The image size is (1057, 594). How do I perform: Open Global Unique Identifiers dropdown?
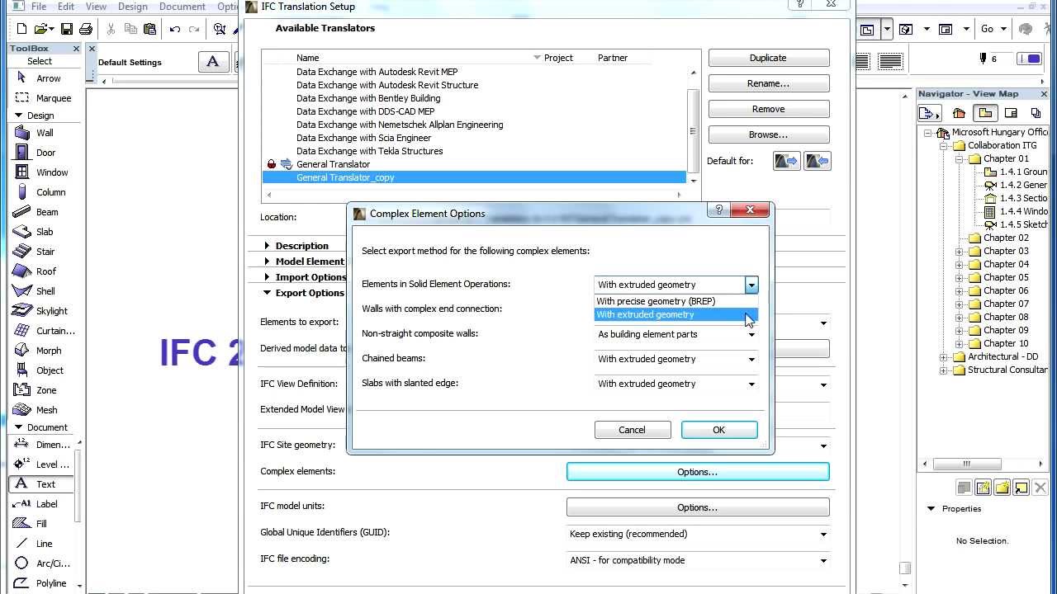(698, 534)
